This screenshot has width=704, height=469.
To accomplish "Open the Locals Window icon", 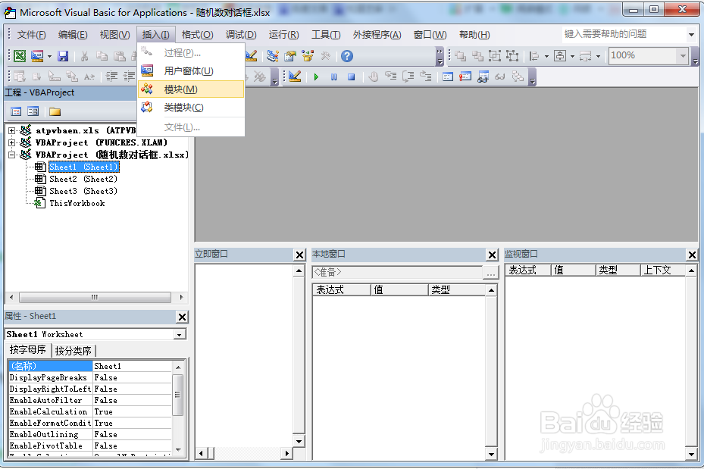I will pyautogui.click(x=448, y=77).
